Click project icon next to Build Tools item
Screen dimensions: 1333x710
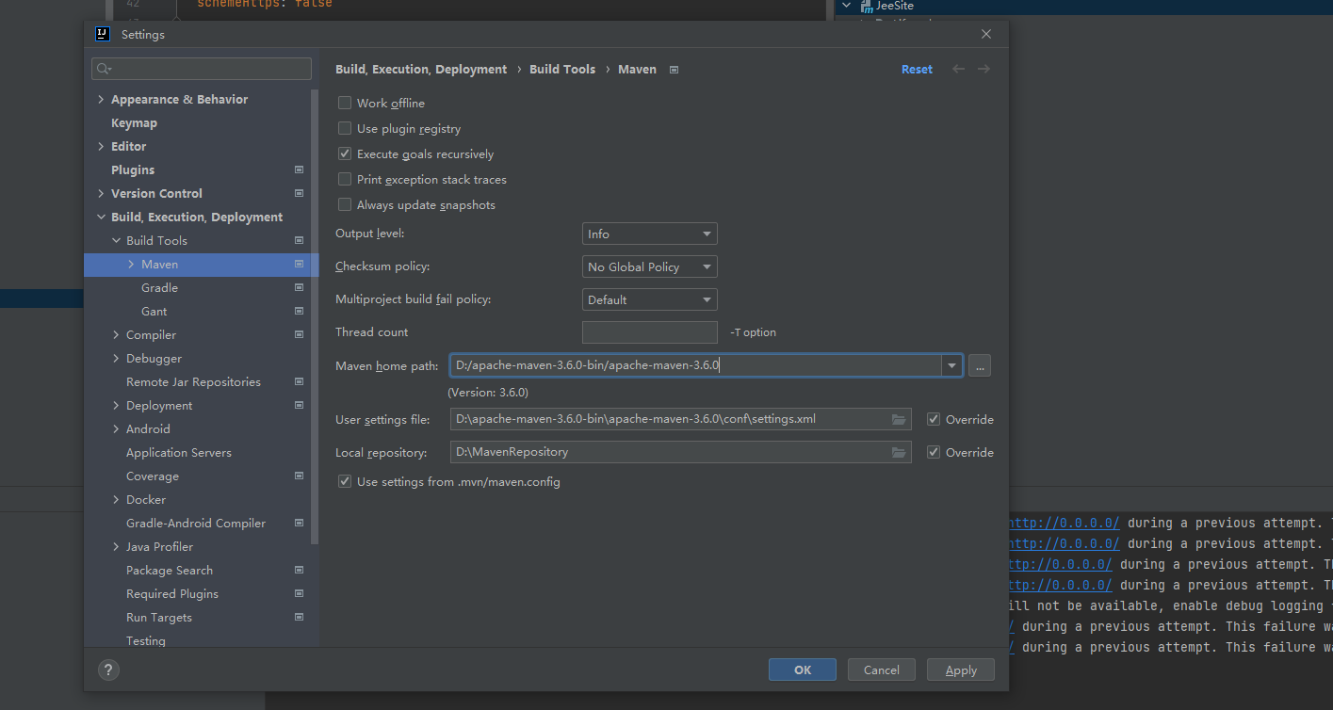pyautogui.click(x=299, y=241)
